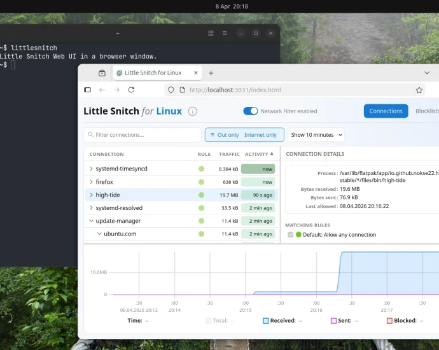439x350 pixels.
Task: Click the 0.384 kB traffic value
Action: pos(228,169)
